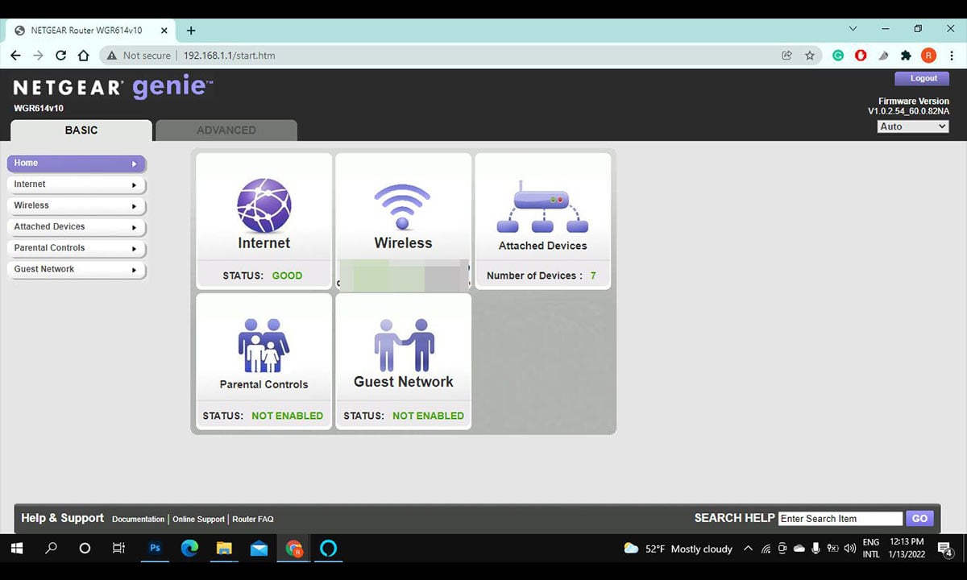
Task: Open the Extensions puzzle piece icon
Action: [x=906, y=56]
